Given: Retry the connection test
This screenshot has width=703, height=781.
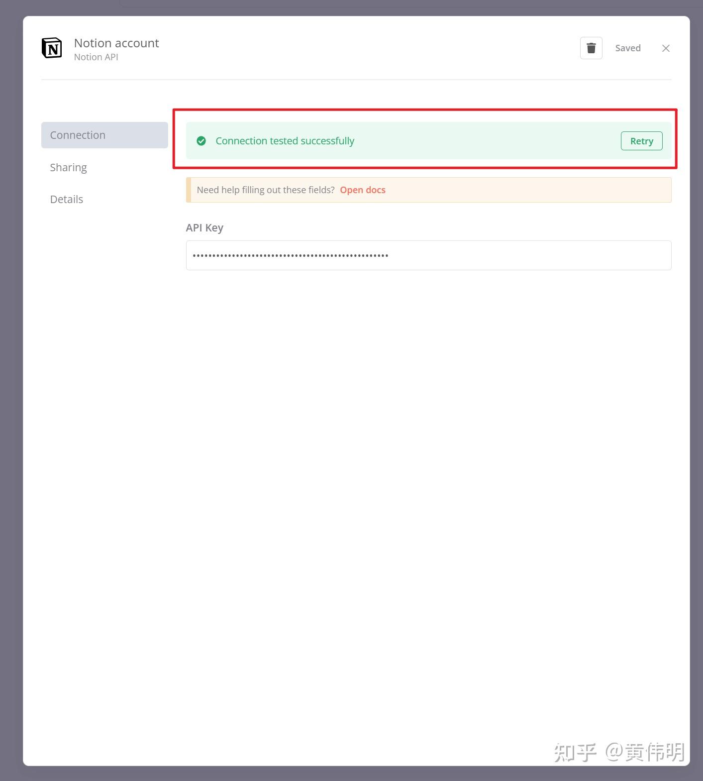Looking at the screenshot, I should pyautogui.click(x=641, y=141).
